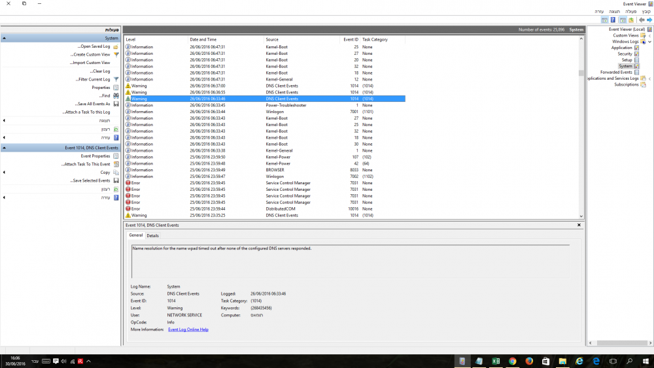The image size is (654, 368).
Task: Click the toolbar gray back arrow
Action: tap(642, 20)
